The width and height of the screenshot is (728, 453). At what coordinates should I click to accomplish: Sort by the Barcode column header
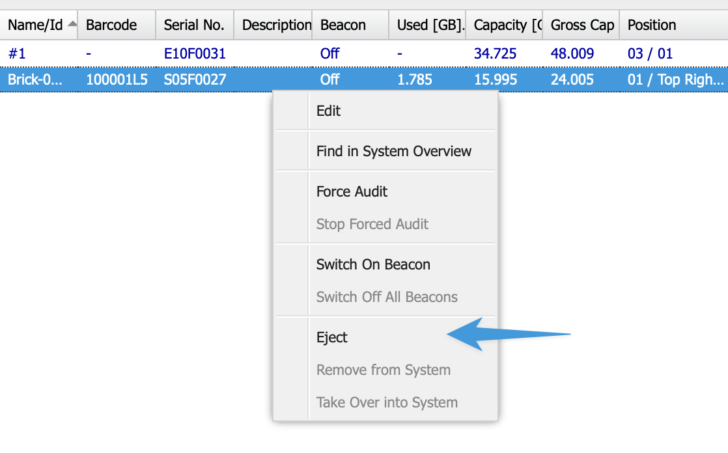coord(111,25)
